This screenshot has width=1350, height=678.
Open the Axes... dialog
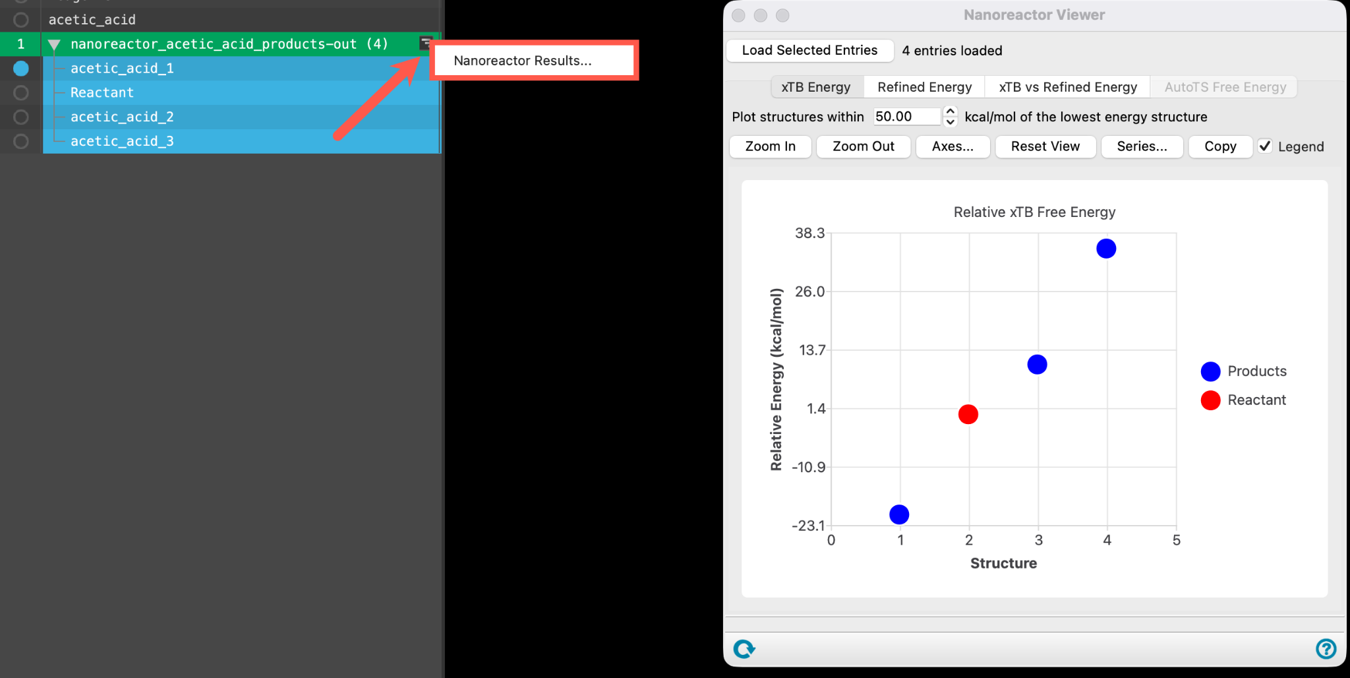click(x=953, y=146)
